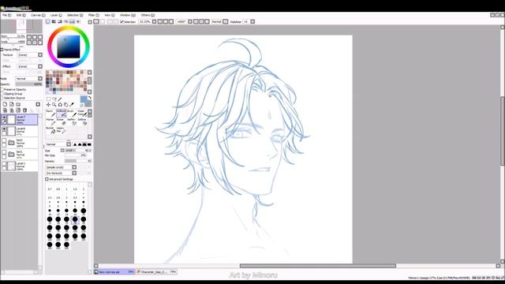The image size is (505, 284).
Task: Open the Edit menu
Action: 21,15
